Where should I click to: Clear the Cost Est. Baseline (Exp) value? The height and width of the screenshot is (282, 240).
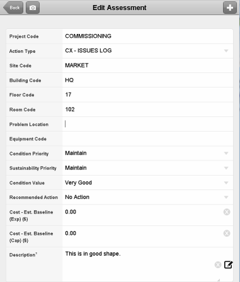pyautogui.click(x=227, y=212)
